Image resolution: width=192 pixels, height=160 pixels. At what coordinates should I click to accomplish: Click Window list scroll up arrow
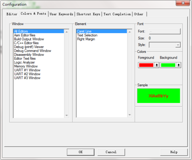[67, 32]
